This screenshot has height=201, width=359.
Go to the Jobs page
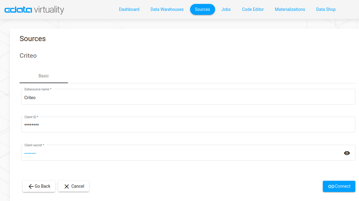[x=226, y=9]
